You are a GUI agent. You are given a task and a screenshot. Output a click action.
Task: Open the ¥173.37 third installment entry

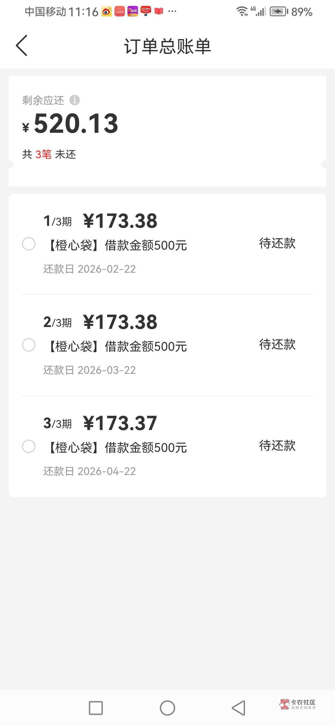click(120, 423)
